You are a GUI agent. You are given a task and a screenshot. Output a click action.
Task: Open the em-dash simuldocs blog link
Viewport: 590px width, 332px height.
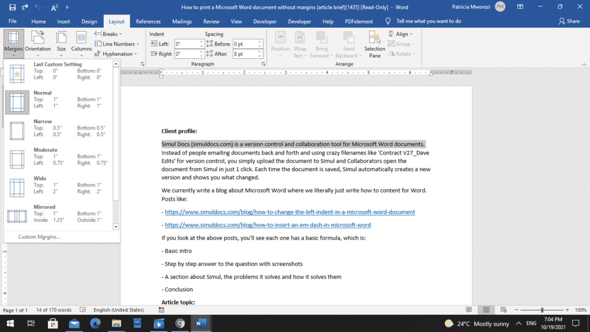tap(267, 225)
